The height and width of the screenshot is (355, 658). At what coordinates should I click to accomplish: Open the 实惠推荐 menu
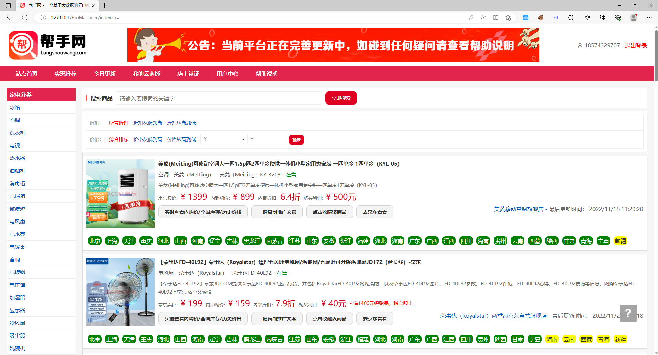(x=66, y=74)
